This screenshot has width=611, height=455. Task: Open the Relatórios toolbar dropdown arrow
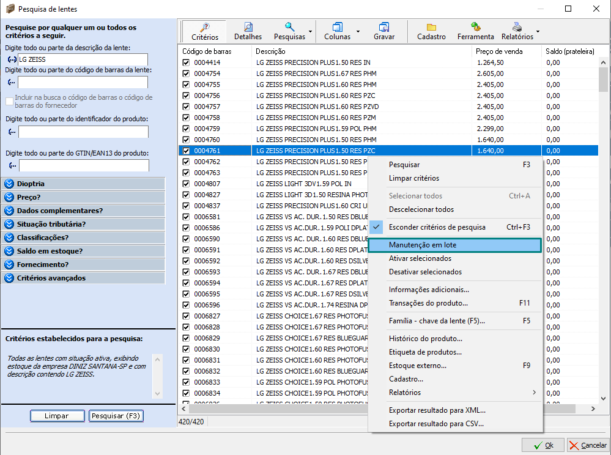tap(538, 32)
